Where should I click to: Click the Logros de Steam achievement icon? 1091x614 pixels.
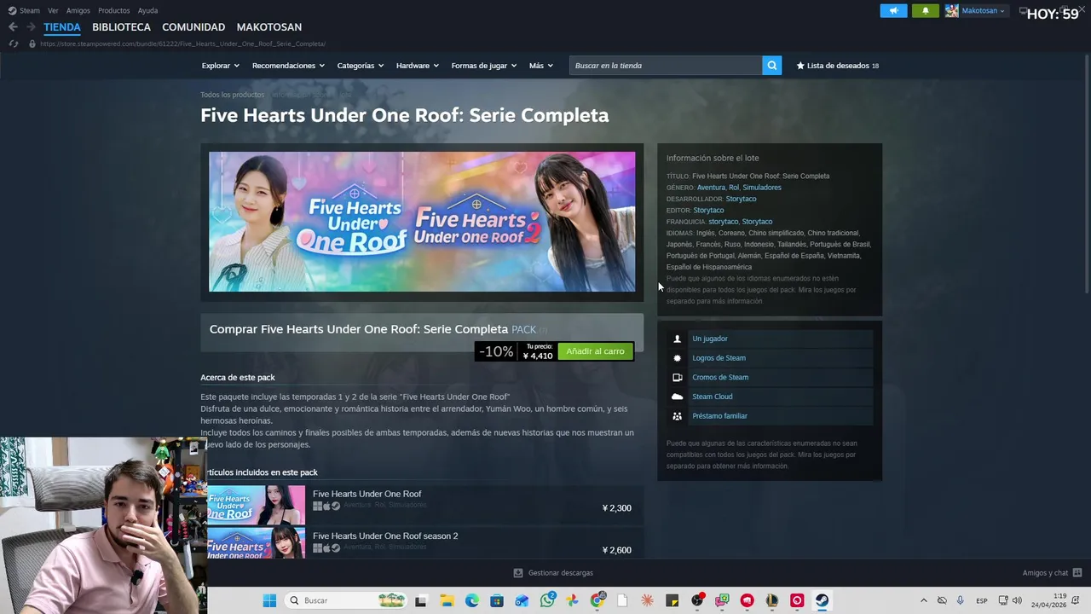(x=677, y=358)
